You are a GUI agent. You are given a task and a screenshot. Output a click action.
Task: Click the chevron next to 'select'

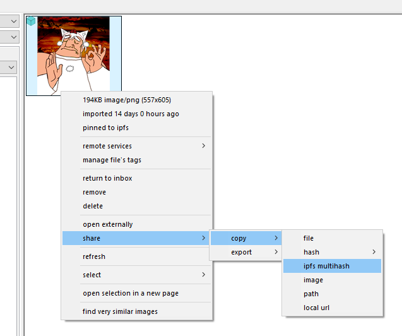point(204,275)
